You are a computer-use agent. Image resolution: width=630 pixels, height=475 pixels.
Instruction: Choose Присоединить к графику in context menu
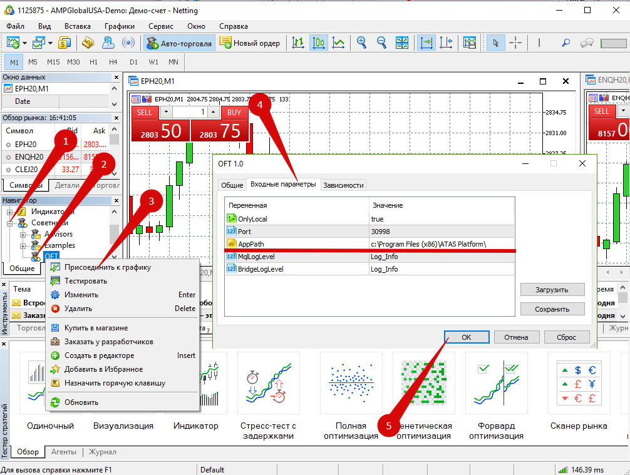click(123, 267)
